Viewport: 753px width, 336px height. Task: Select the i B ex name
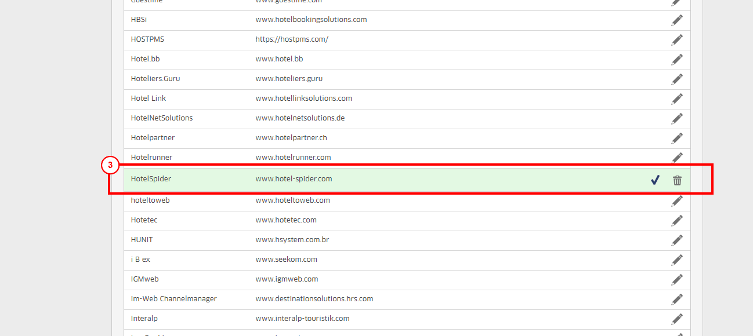coord(140,260)
